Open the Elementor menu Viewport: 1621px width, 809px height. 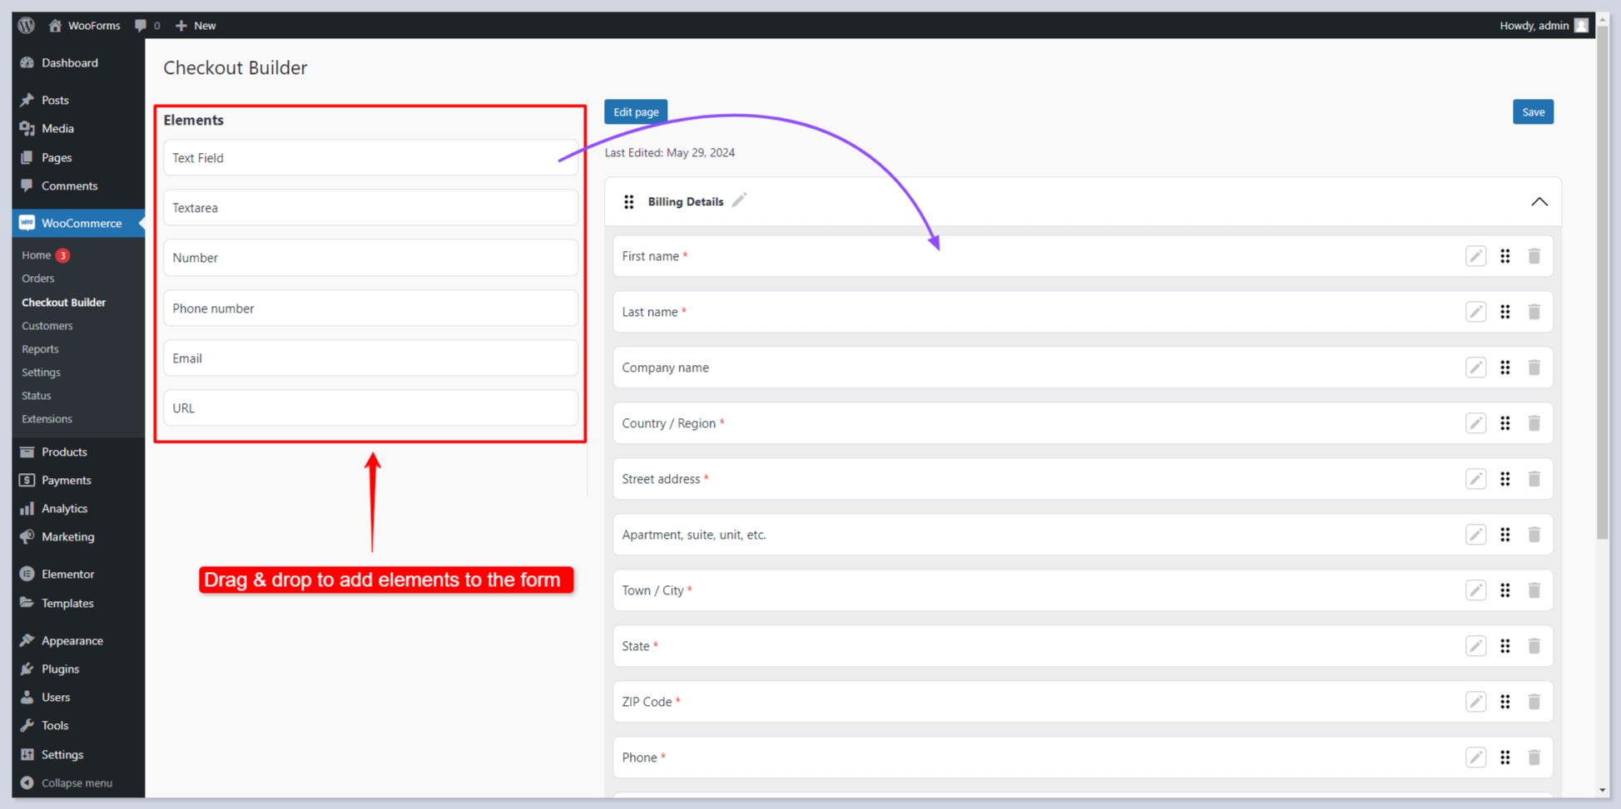click(67, 575)
